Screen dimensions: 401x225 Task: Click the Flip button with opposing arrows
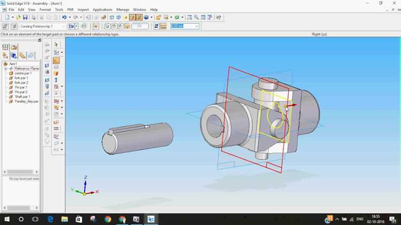tap(156, 26)
